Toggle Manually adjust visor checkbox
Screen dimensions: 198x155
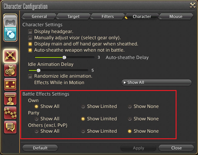[30, 38]
